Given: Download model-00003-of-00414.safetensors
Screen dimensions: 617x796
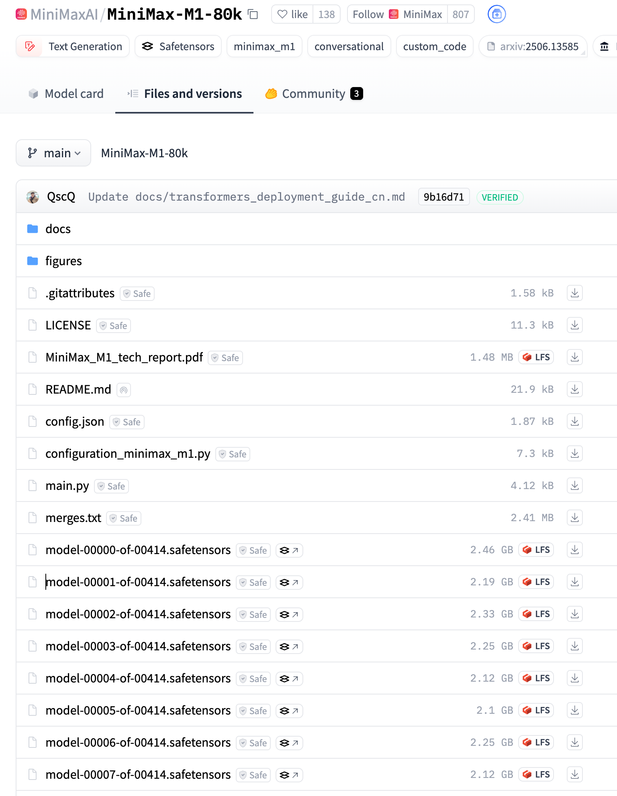Looking at the screenshot, I should (x=575, y=646).
